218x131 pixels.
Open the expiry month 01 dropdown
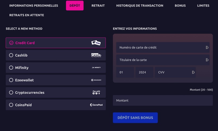(x=125, y=72)
